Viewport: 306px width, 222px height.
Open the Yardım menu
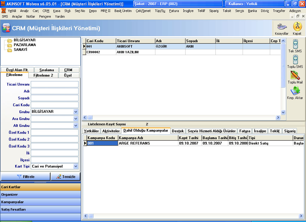point(60,16)
